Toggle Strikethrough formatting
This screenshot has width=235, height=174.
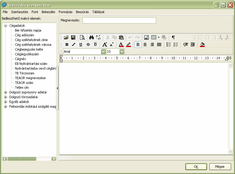(88, 45)
